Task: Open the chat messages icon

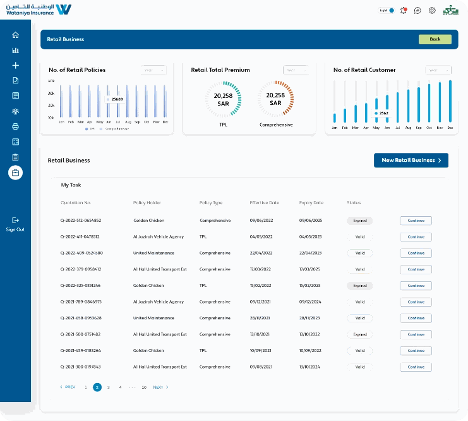Action: tap(417, 11)
